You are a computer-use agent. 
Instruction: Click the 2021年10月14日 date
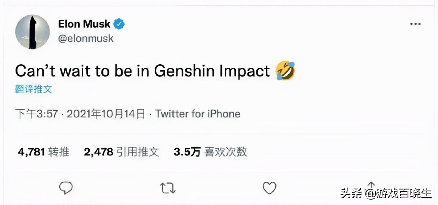click(106, 114)
